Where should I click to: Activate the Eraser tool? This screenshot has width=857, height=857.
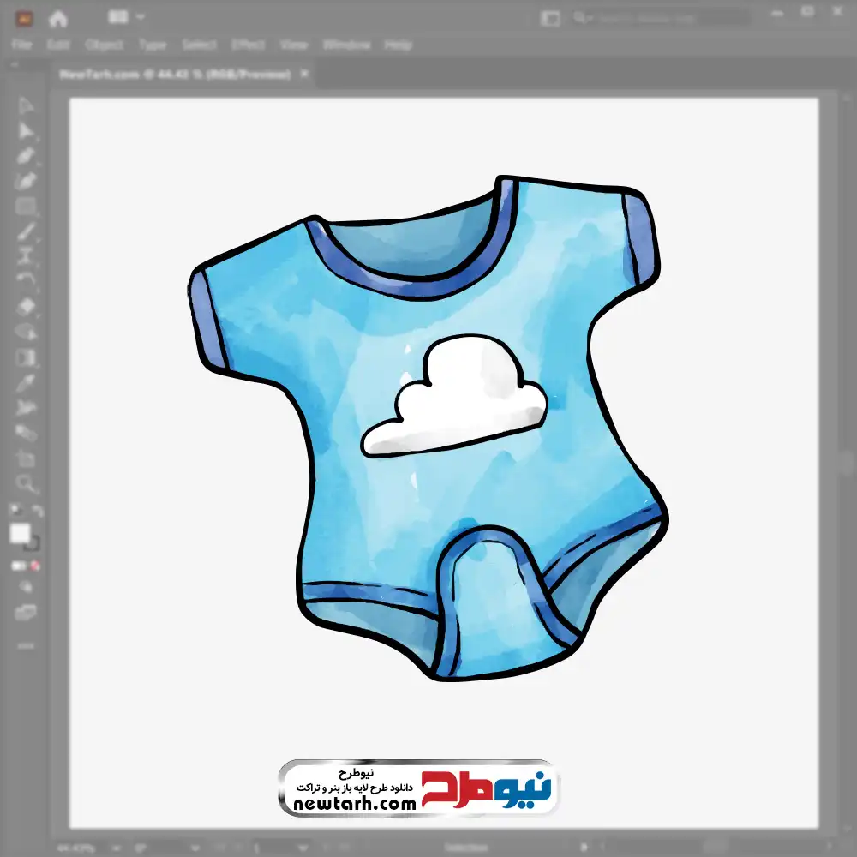coord(26,306)
